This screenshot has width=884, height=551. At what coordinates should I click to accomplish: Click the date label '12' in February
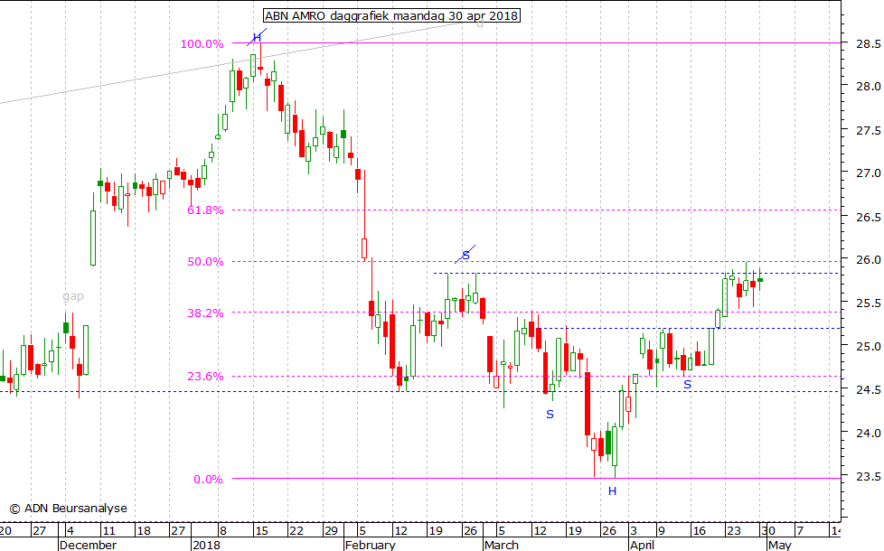400,530
